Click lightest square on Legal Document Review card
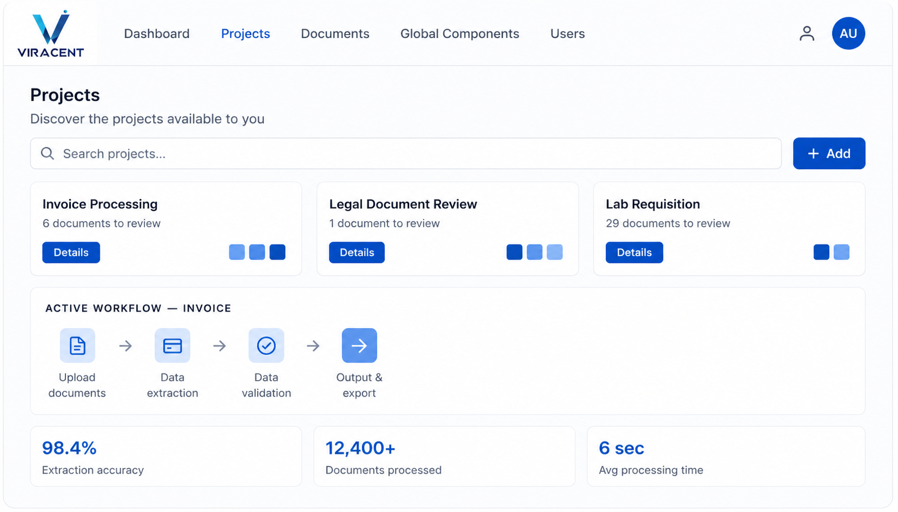This screenshot has height=512, width=898. pos(554,252)
